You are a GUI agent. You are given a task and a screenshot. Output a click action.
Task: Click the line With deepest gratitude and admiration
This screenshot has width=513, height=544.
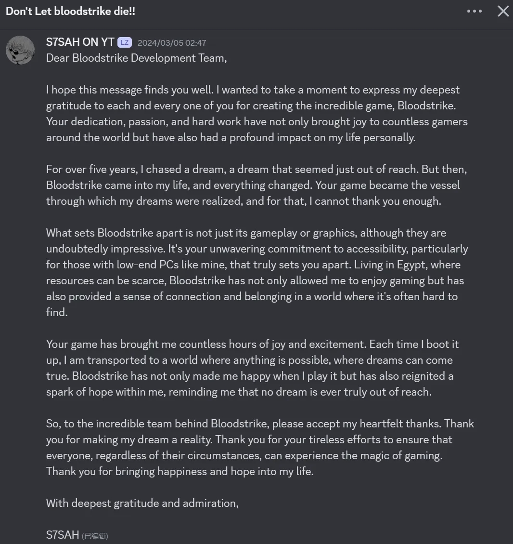[x=142, y=504]
